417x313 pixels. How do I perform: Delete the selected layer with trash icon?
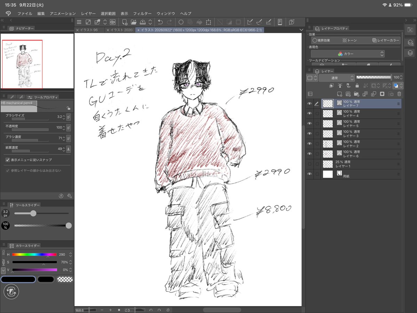(399, 94)
